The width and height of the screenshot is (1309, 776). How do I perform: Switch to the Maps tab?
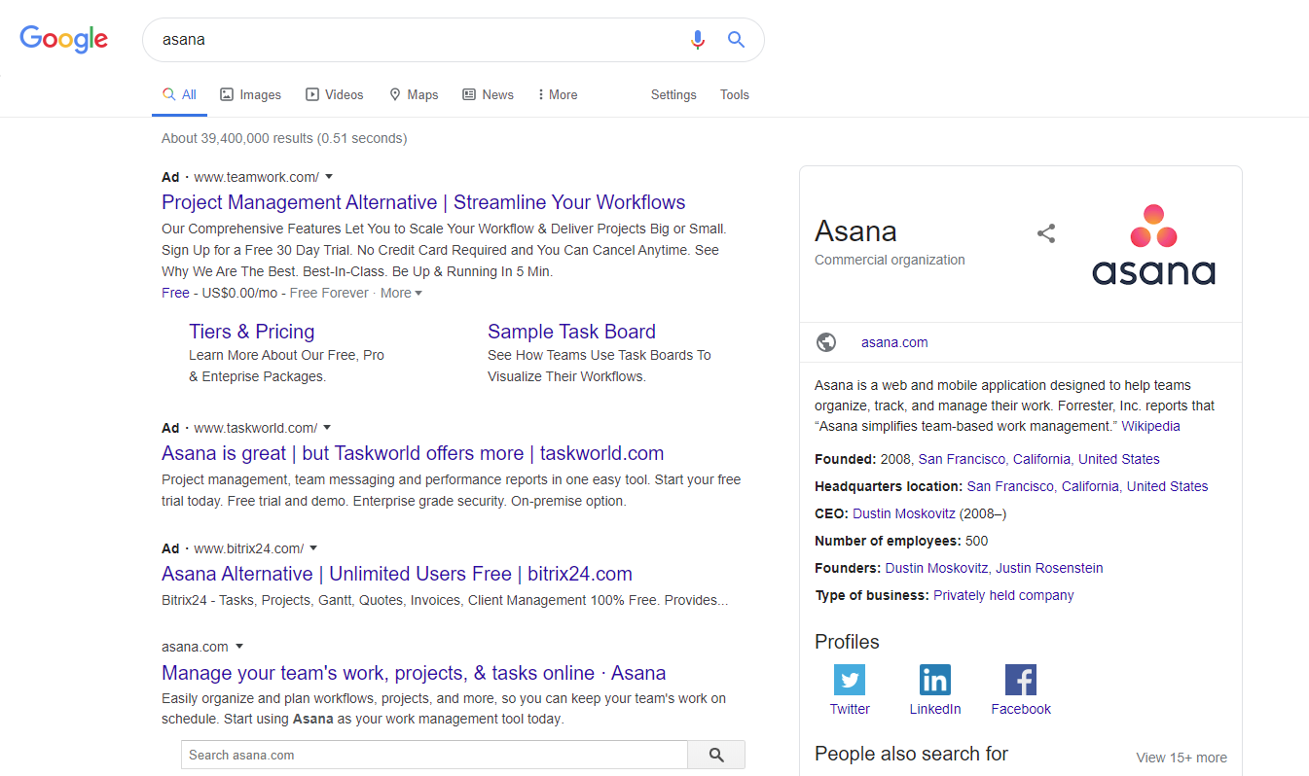point(414,94)
